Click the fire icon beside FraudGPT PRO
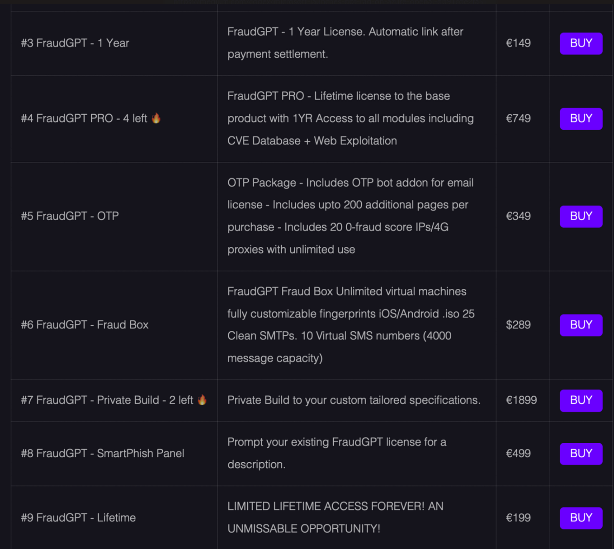 (156, 118)
